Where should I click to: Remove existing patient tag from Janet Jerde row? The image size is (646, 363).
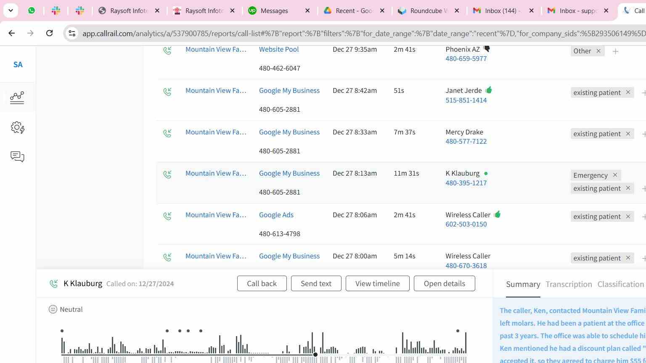click(628, 92)
